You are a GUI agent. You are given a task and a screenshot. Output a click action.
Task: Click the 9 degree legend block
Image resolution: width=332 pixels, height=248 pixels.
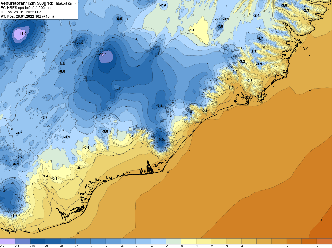tap(324, 241)
